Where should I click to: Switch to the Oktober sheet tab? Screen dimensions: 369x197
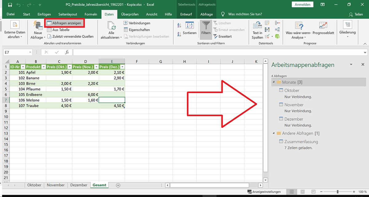(x=34, y=185)
